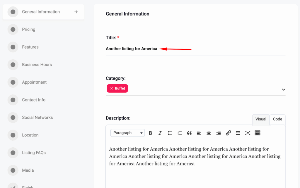
Task: Insert a numbered list
Action: 180,133
